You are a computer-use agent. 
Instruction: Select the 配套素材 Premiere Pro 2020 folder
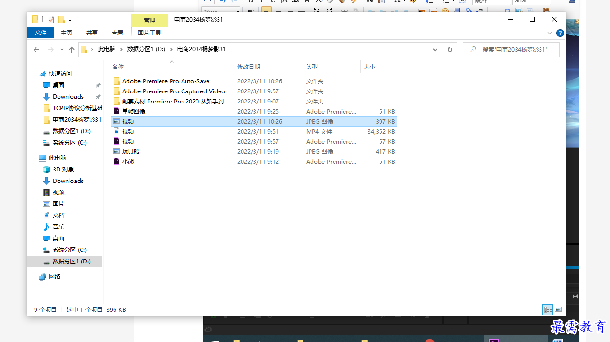point(175,101)
